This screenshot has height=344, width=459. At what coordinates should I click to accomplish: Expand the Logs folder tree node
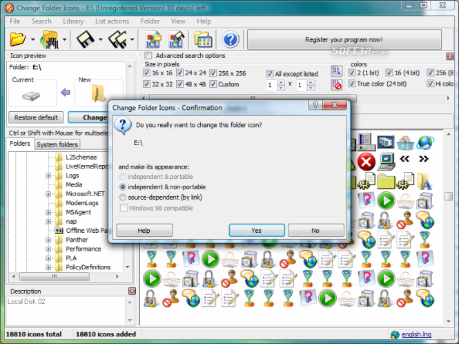tap(48, 175)
